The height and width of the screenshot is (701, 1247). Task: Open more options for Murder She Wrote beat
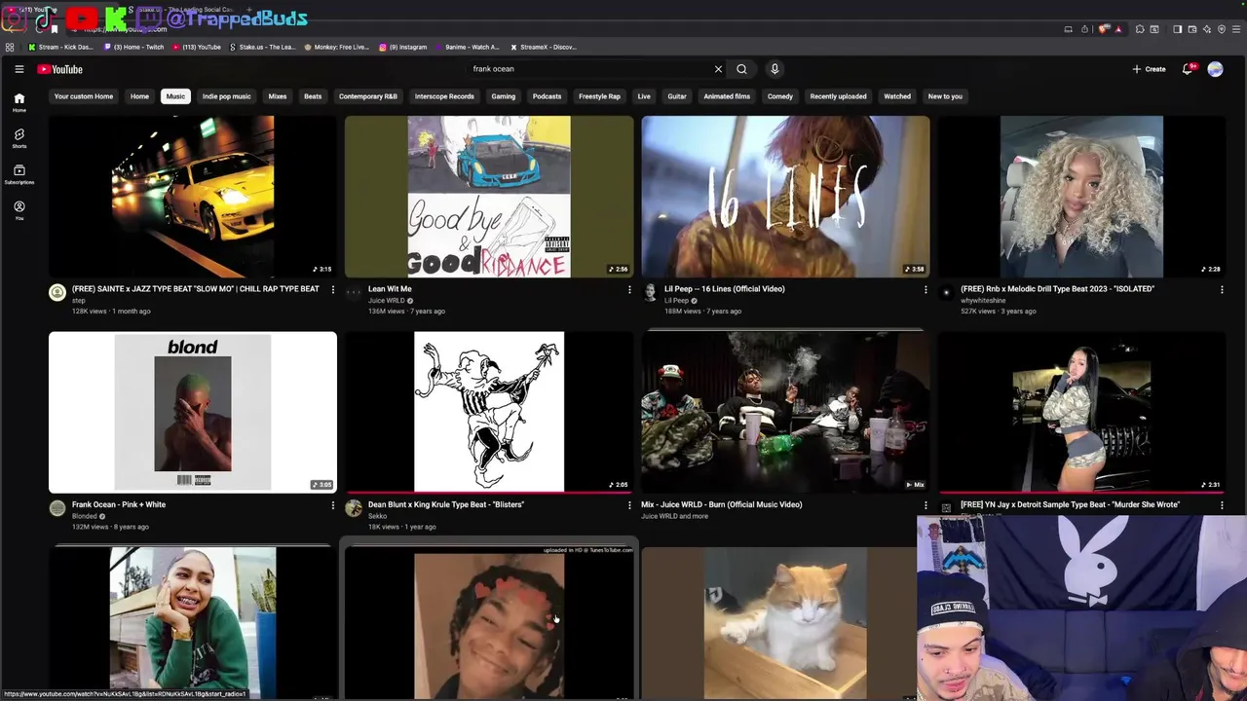coord(1222,505)
